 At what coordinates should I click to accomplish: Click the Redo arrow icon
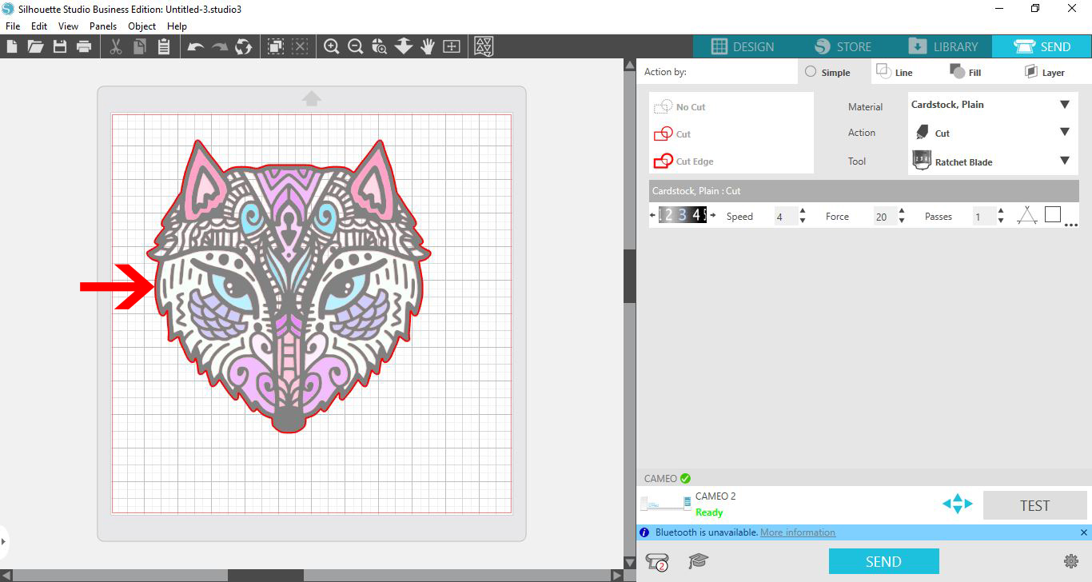click(220, 46)
